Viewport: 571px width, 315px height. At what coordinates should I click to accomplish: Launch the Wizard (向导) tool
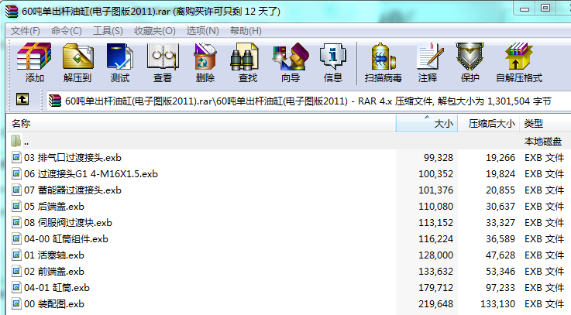pyautogui.click(x=291, y=62)
